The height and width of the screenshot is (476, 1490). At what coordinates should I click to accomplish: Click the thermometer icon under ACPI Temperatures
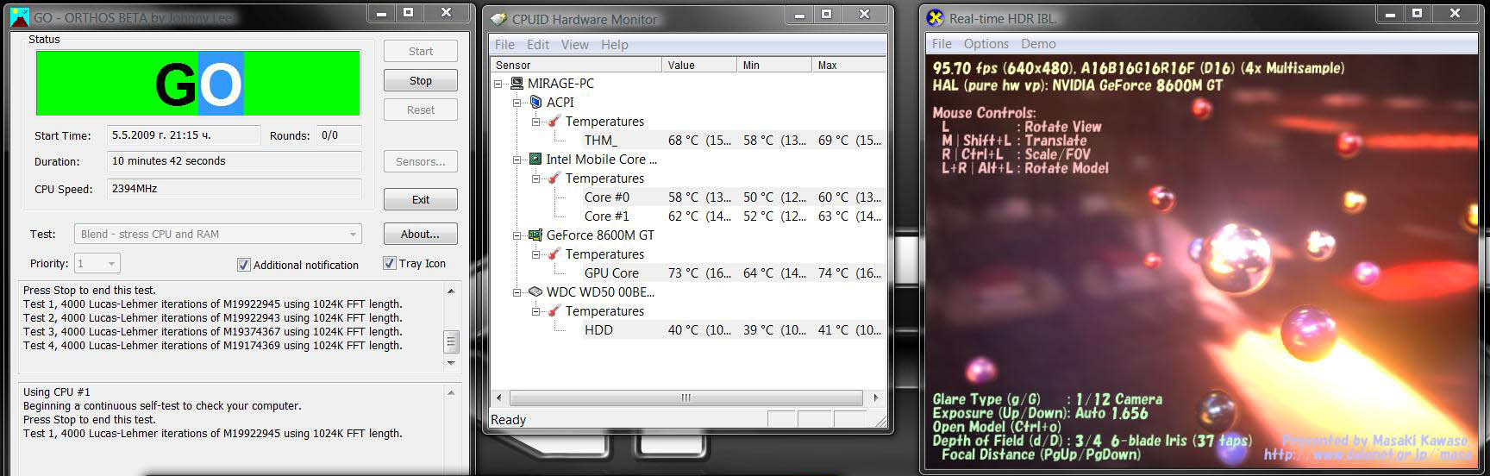[x=554, y=122]
